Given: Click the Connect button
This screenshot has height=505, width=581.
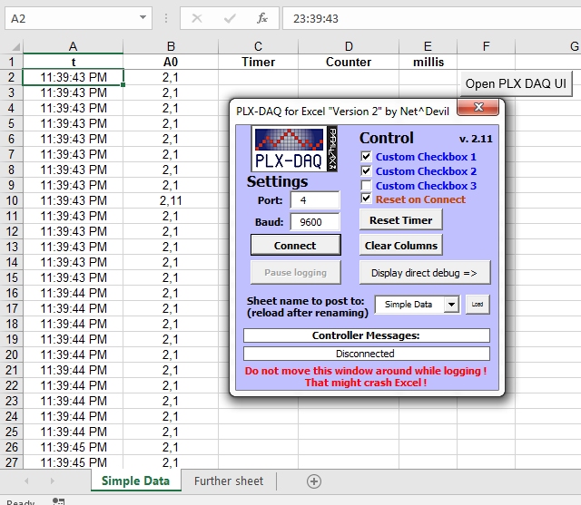Looking at the screenshot, I should click(x=295, y=246).
